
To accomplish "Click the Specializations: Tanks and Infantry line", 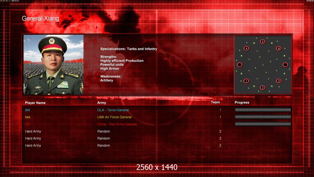I will point(128,49).
